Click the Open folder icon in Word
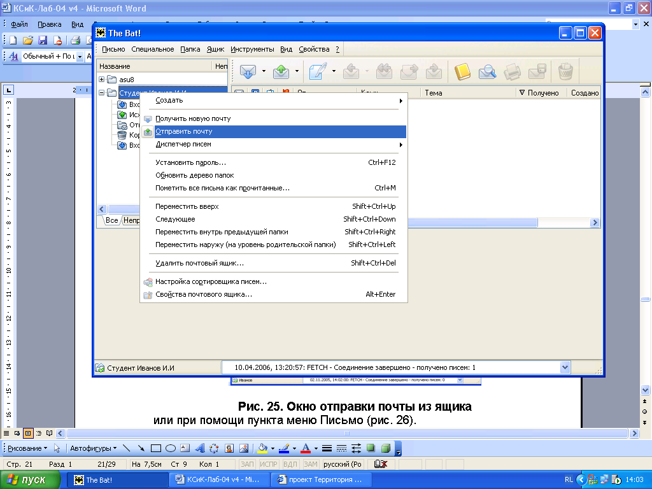Screen dimensions: 652x489 point(28,40)
